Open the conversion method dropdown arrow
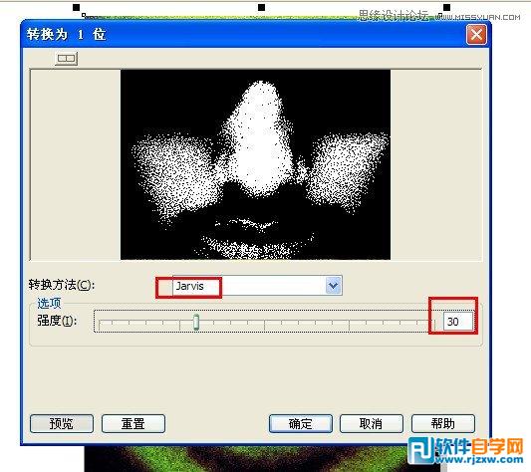The image size is (531, 472). tap(333, 286)
